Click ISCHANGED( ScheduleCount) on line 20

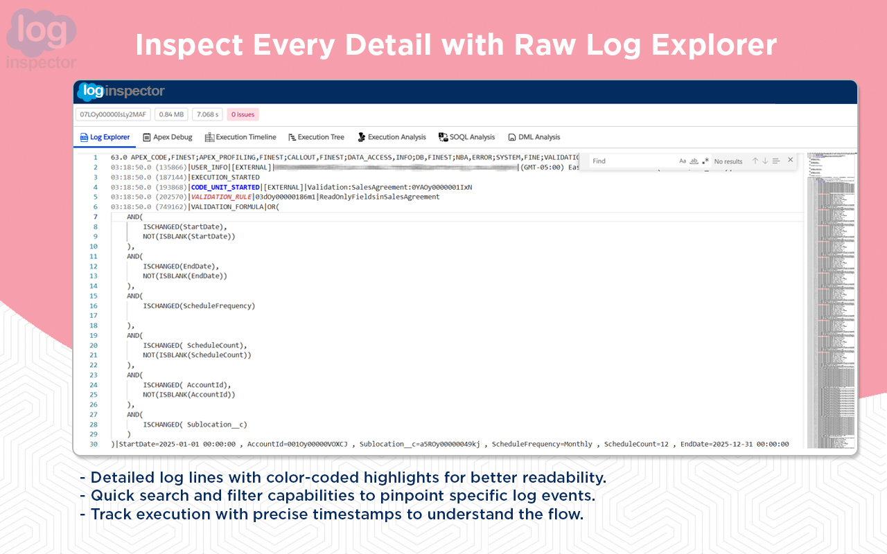click(x=195, y=345)
